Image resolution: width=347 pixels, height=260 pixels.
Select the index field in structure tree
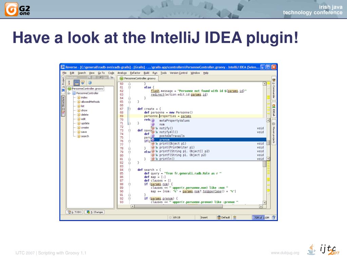(x=82, y=98)
